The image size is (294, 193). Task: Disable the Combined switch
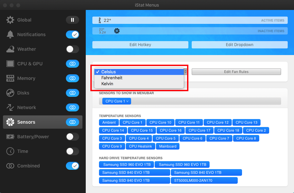(x=73, y=166)
